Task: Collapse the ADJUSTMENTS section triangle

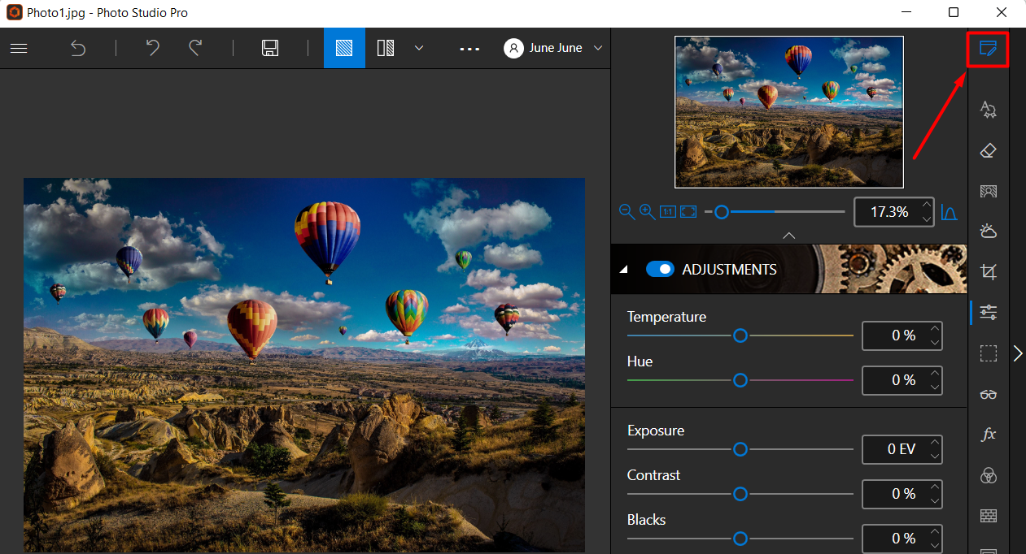Action: pyautogui.click(x=624, y=270)
